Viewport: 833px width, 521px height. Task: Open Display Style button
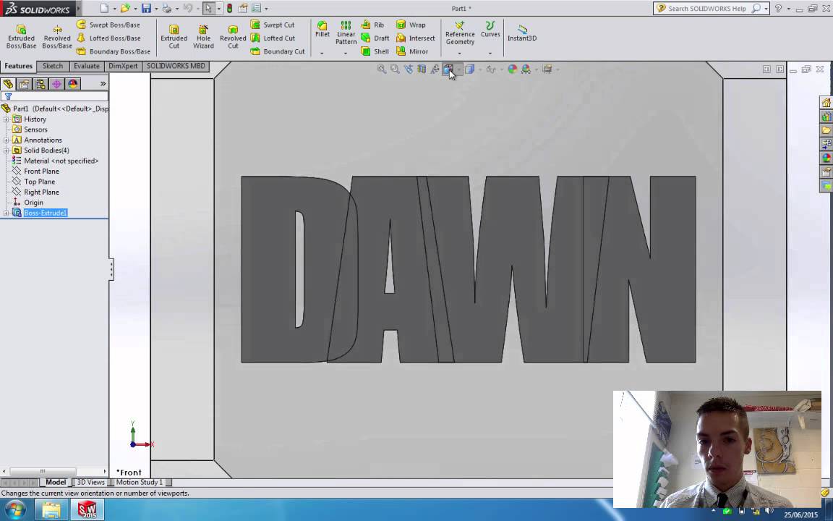coord(469,69)
